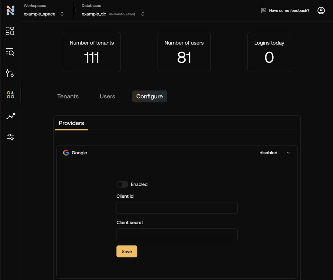
Task: Open the Users tab
Action: click(107, 96)
